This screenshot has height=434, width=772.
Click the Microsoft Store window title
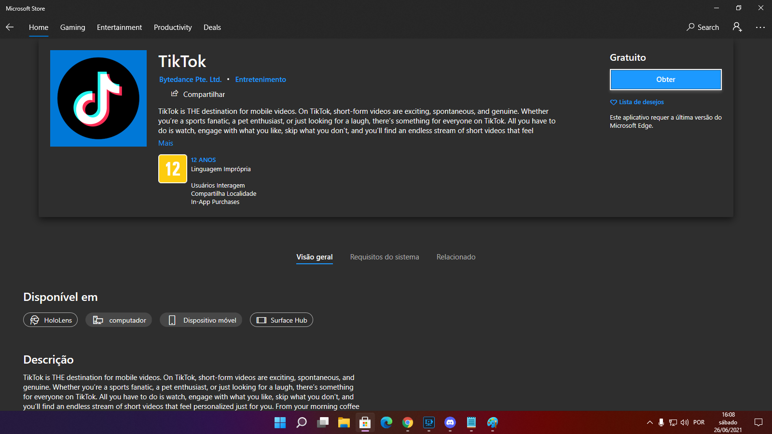[x=26, y=9]
